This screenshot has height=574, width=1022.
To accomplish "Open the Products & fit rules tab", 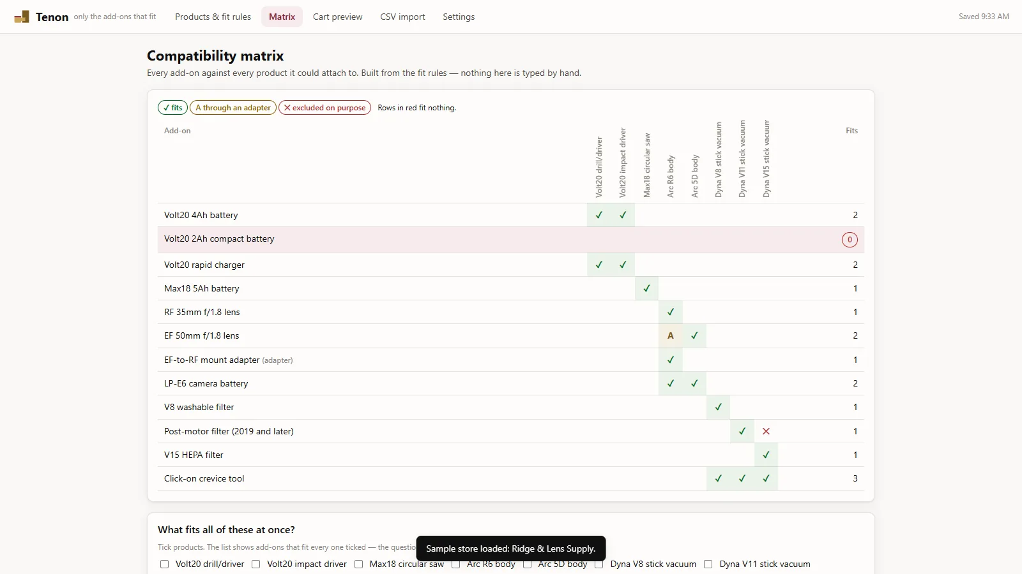I will 213,17.
